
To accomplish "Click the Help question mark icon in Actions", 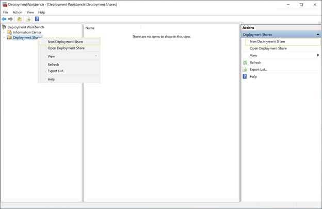I will click(245, 76).
